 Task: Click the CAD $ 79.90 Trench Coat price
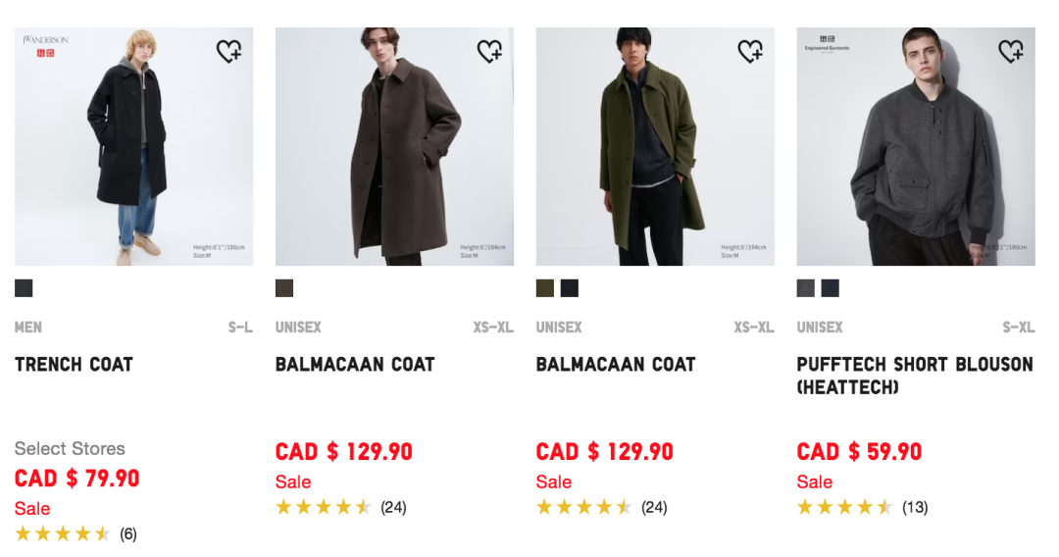coord(76,479)
